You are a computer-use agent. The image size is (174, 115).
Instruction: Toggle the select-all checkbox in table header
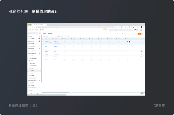pos(43,39)
